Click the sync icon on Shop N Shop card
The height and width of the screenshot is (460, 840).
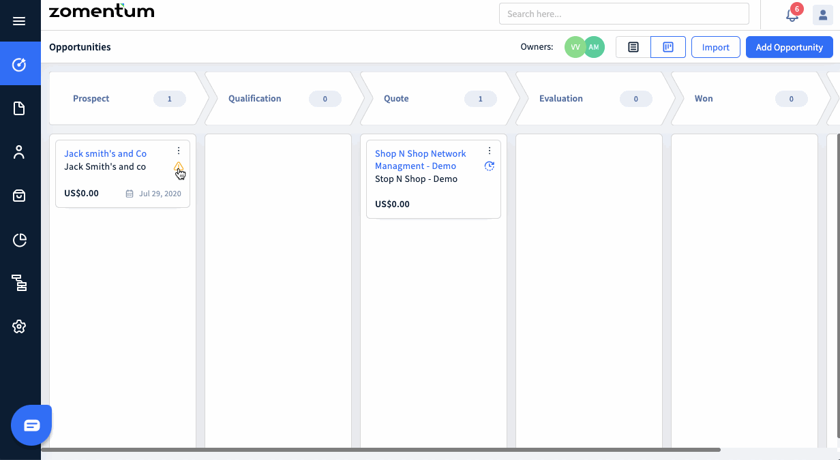[490, 166]
